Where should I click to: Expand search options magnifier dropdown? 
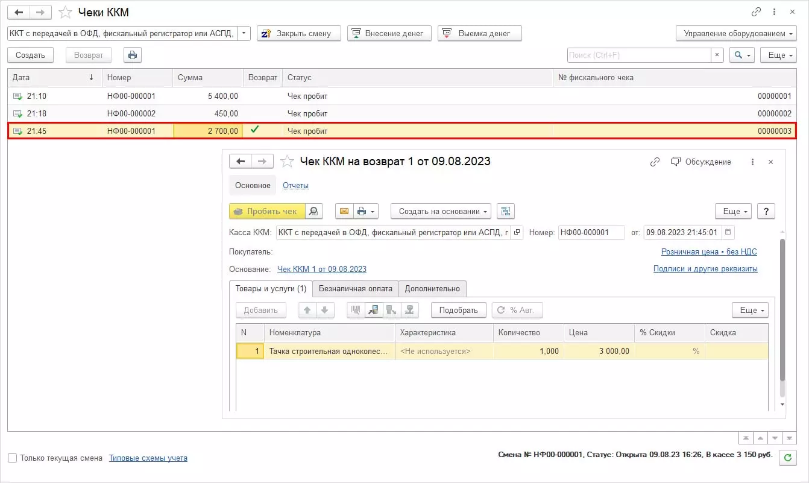click(x=742, y=55)
